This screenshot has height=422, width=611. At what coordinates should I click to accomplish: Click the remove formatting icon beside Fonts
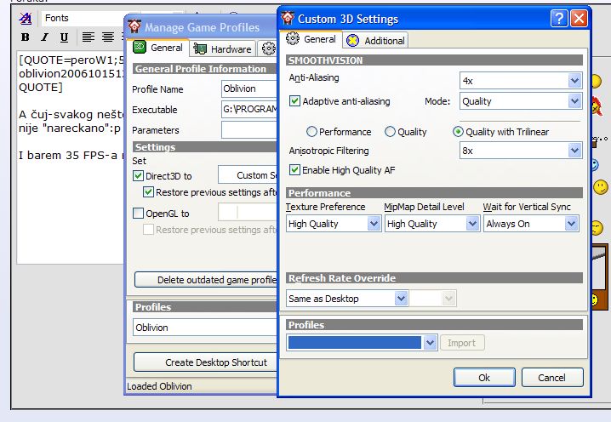pos(26,18)
